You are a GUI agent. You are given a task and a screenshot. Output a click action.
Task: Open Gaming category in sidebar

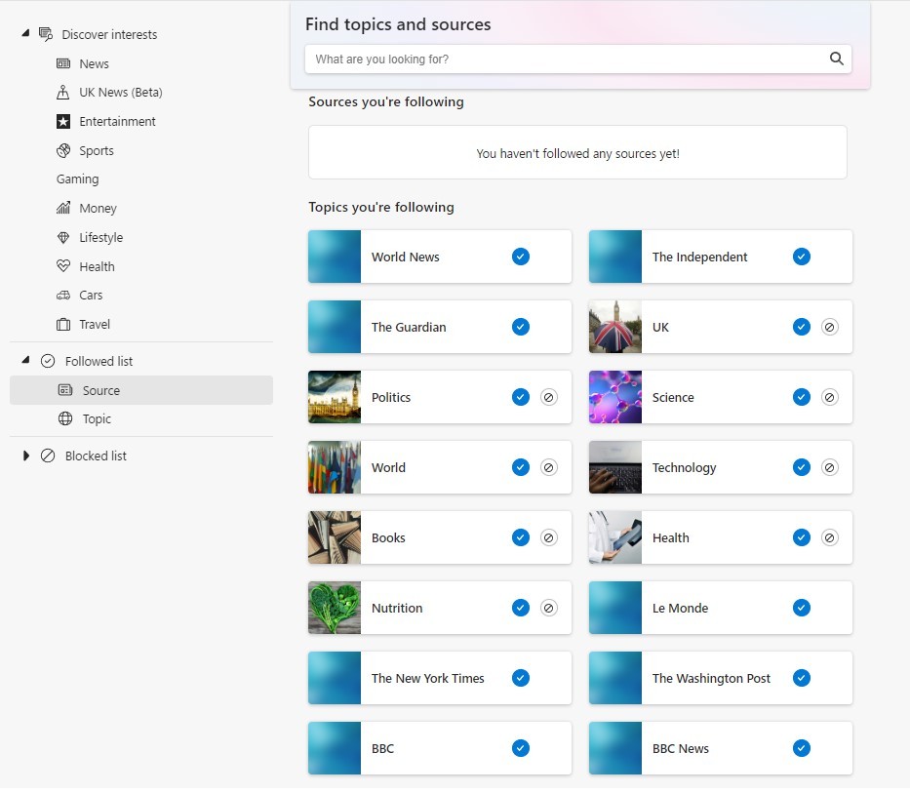[x=77, y=178]
